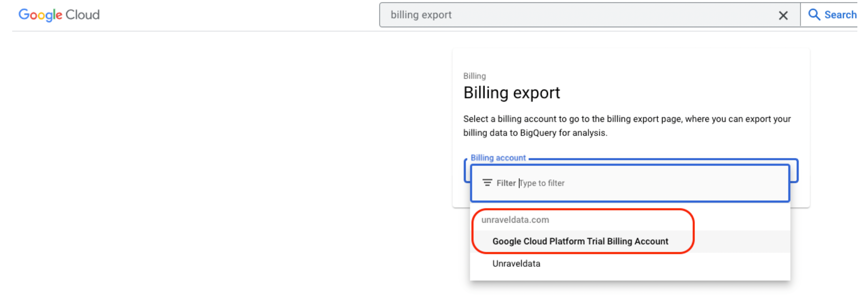Click the filter lines icon
The image size is (863, 301).
point(487,183)
